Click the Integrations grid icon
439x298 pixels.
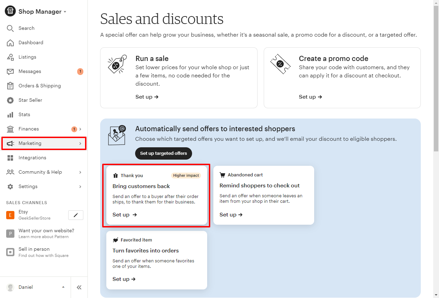pyautogui.click(x=10, y=158)
